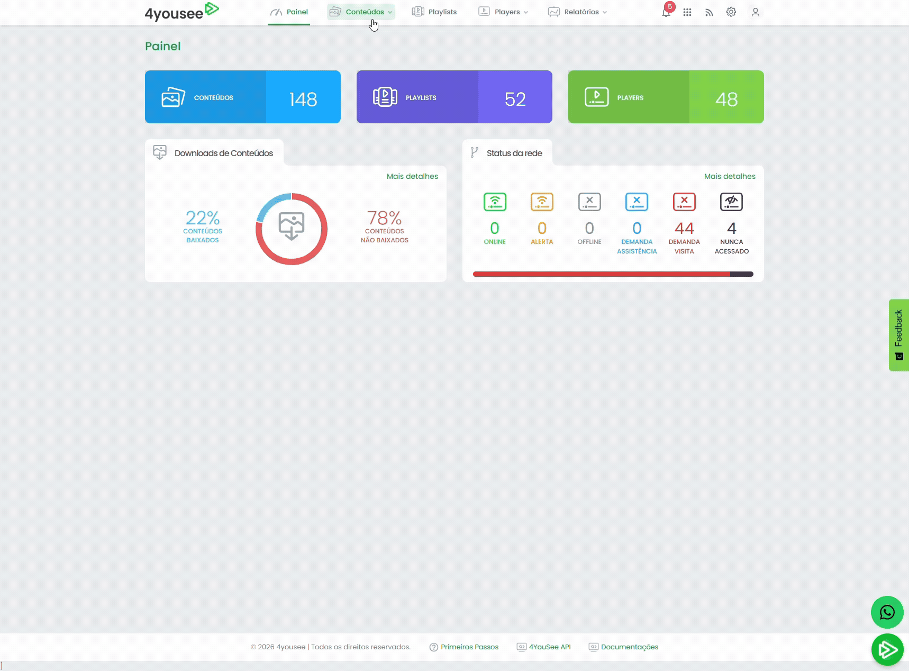Expand the Players dropdown chevron
Viewport: 909px width, 671px height.
pyautogui.click(x=526, y=12)
